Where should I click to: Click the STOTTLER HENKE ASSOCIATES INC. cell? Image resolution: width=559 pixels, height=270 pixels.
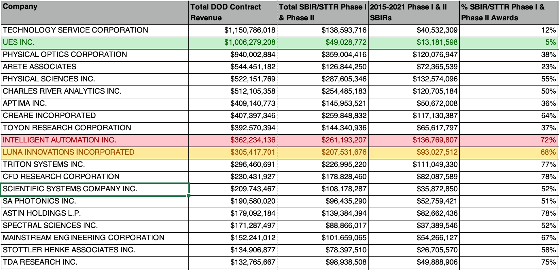click(95, 250)
